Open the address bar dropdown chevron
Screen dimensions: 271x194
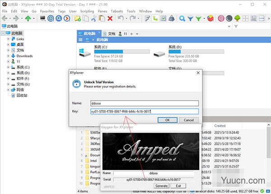[229, 26]
